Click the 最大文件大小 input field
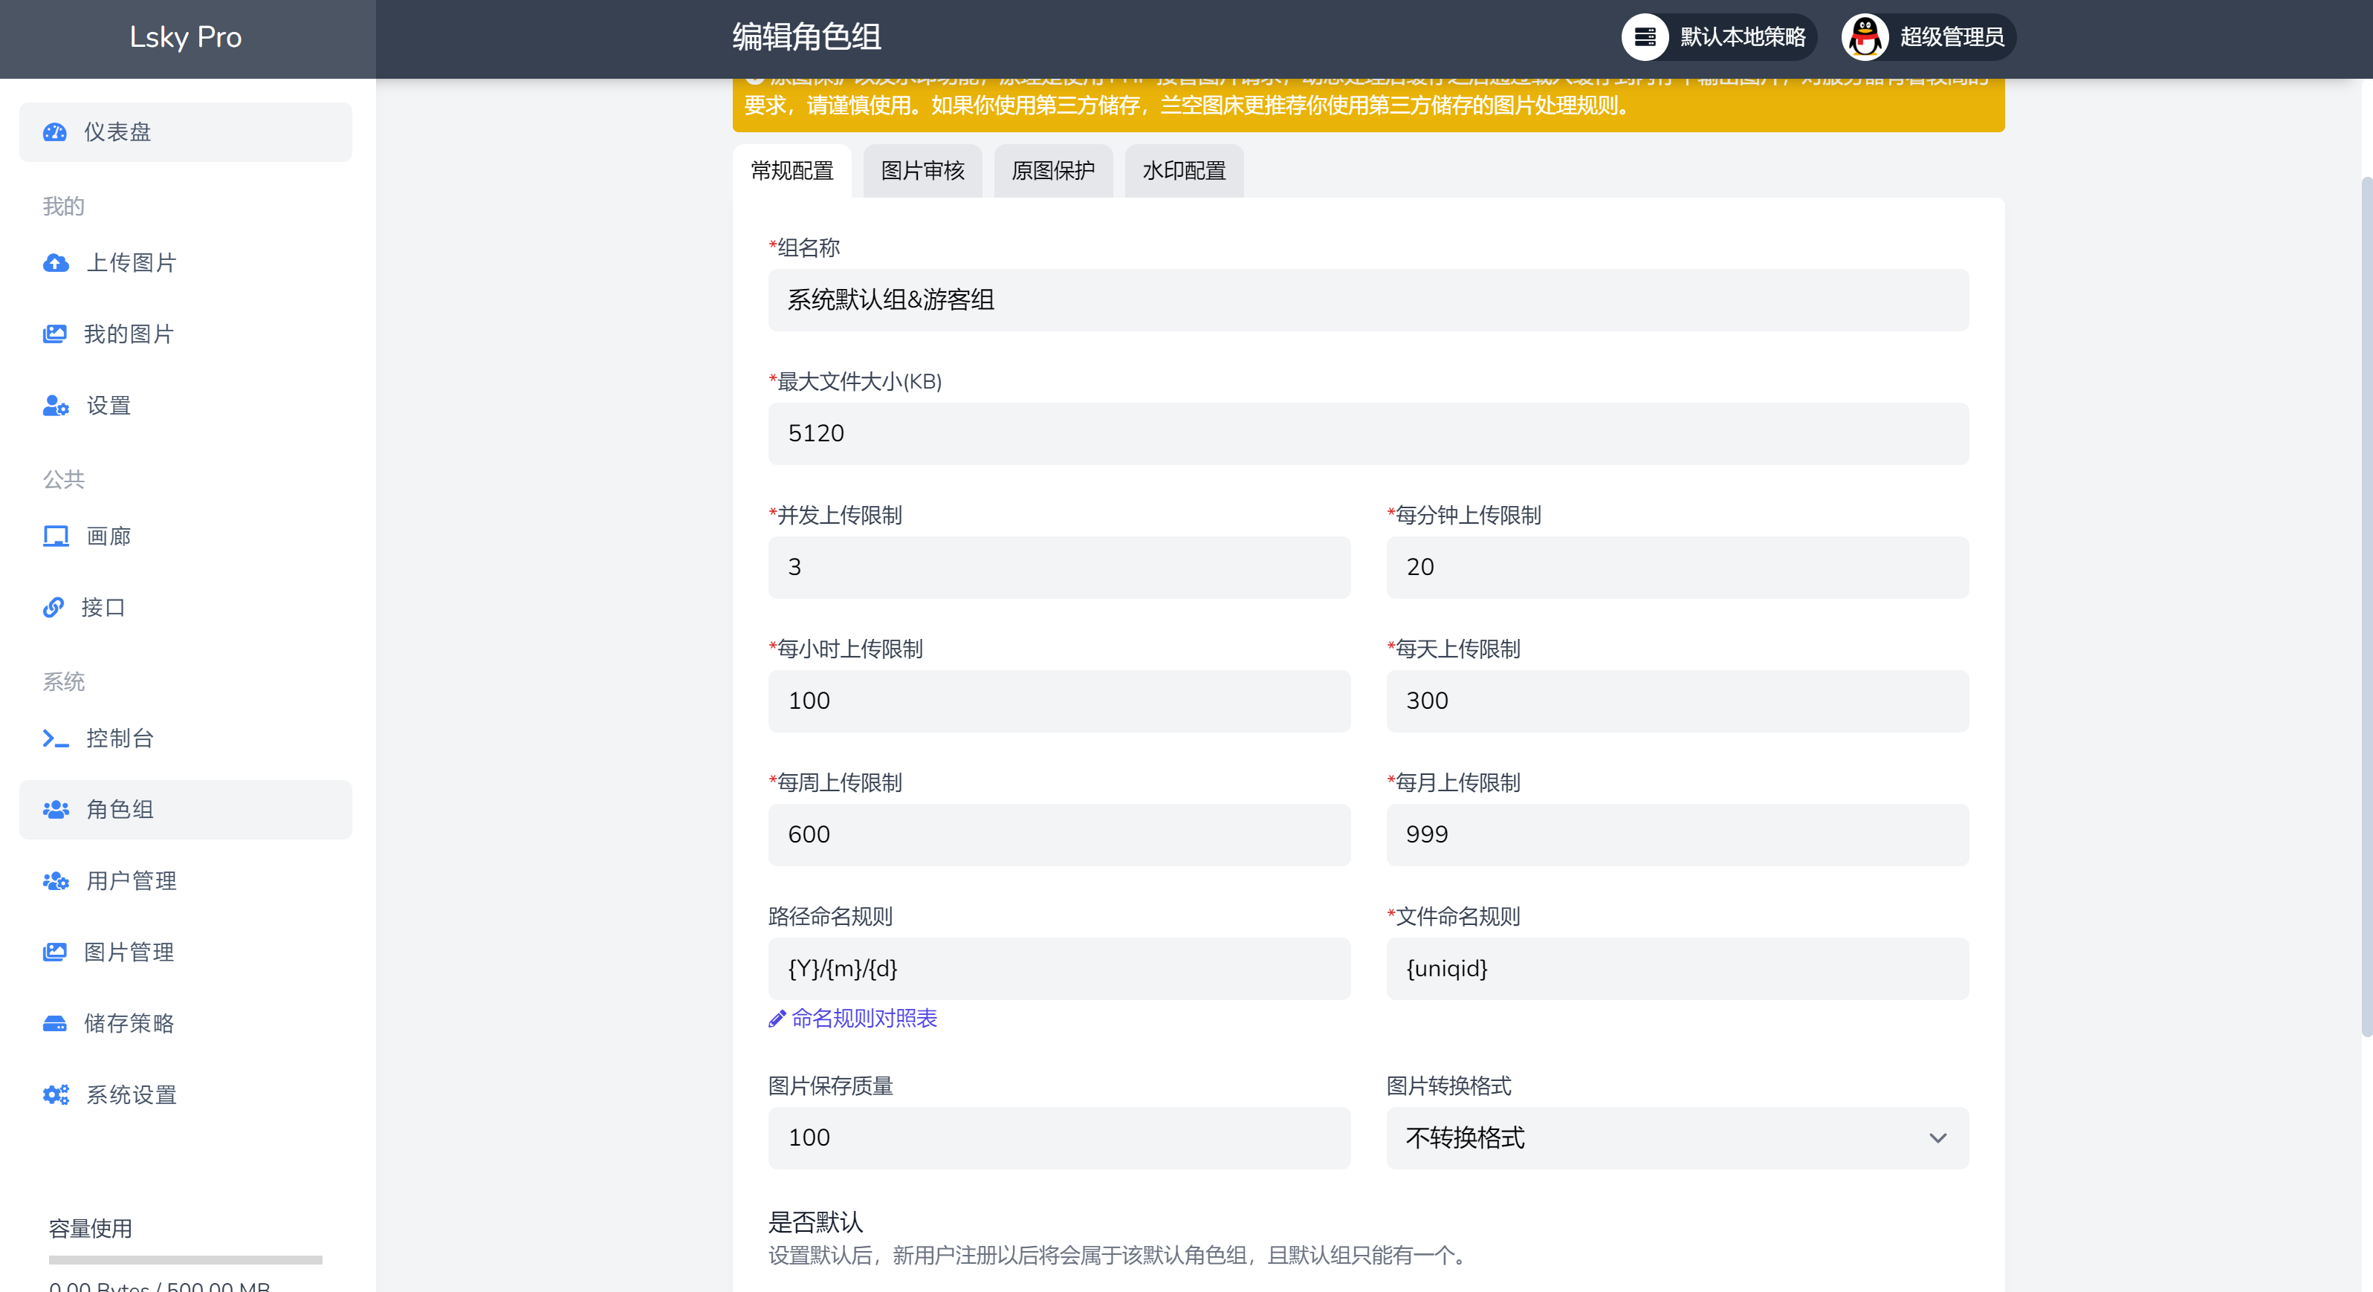Viewport: 2373px width, 1292px height. click(1367, 434)
